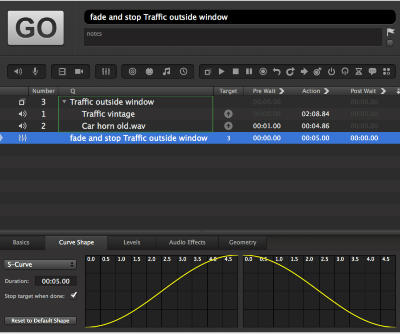Click the selected fade and stop cue name in the list
The height and width of the screenshot is (334, 400).
(x=139, y=138)
